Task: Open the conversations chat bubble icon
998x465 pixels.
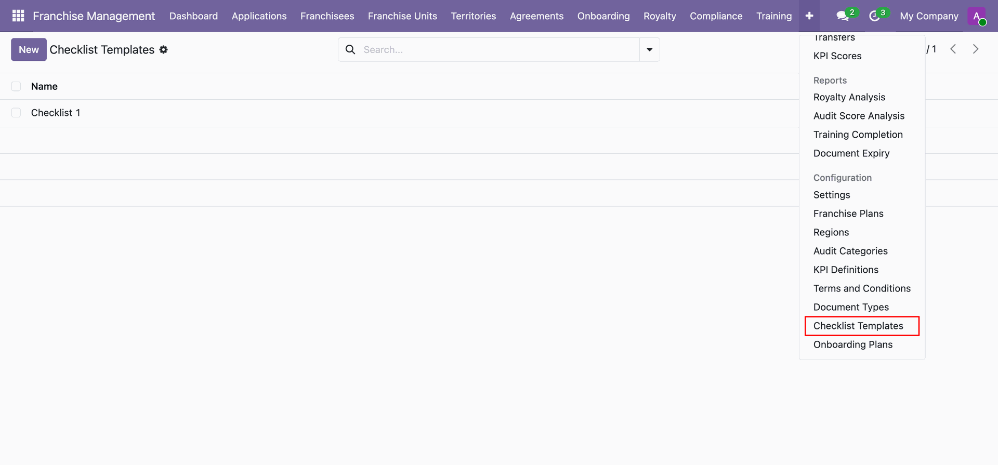Action: coord(843,16)
